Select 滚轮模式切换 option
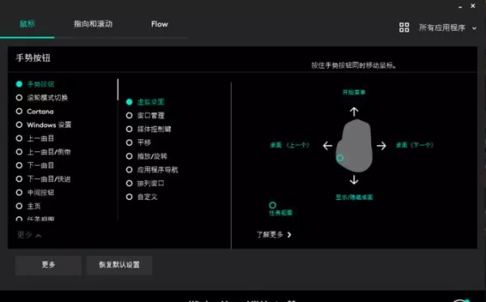486x302 pixels. click(x=41, y=98)
